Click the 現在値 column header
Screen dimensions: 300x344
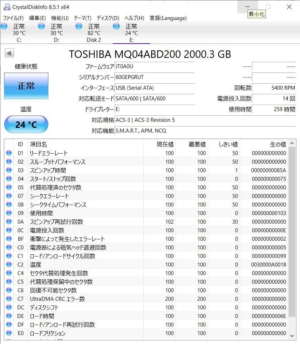pyautogui.click(x=159, y=144)
